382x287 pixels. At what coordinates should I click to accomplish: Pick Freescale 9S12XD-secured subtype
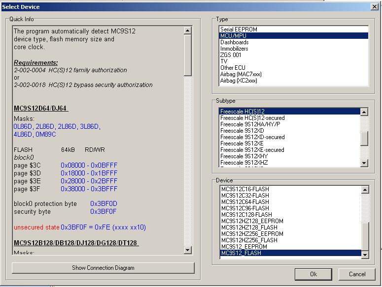[x=290, y=137]
